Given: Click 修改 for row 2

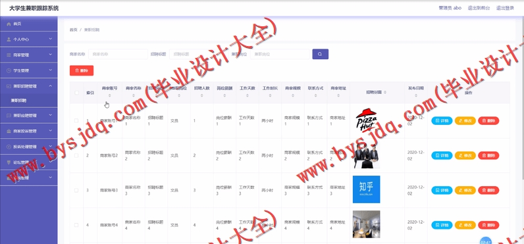Looking at the screenshot, I should coord(465,156).
